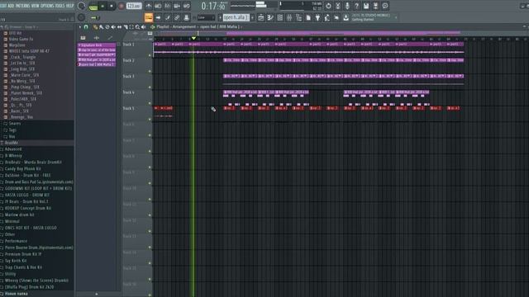Toggle the playlist magnet snap icon
Viewport: 529px width, 297px height.
click(x=86, y=27)
